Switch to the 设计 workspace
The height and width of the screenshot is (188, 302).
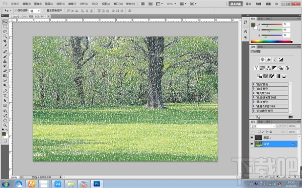point(249,4)
